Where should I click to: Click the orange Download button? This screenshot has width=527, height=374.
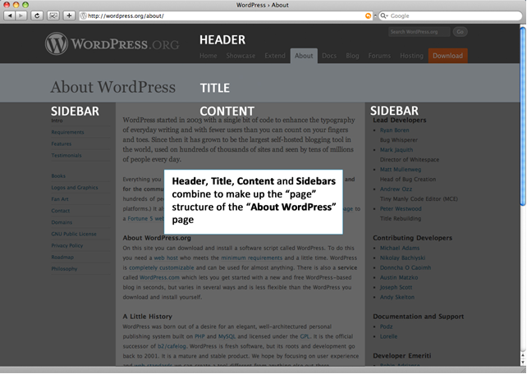pyautogui.click(x=447, y=56)
